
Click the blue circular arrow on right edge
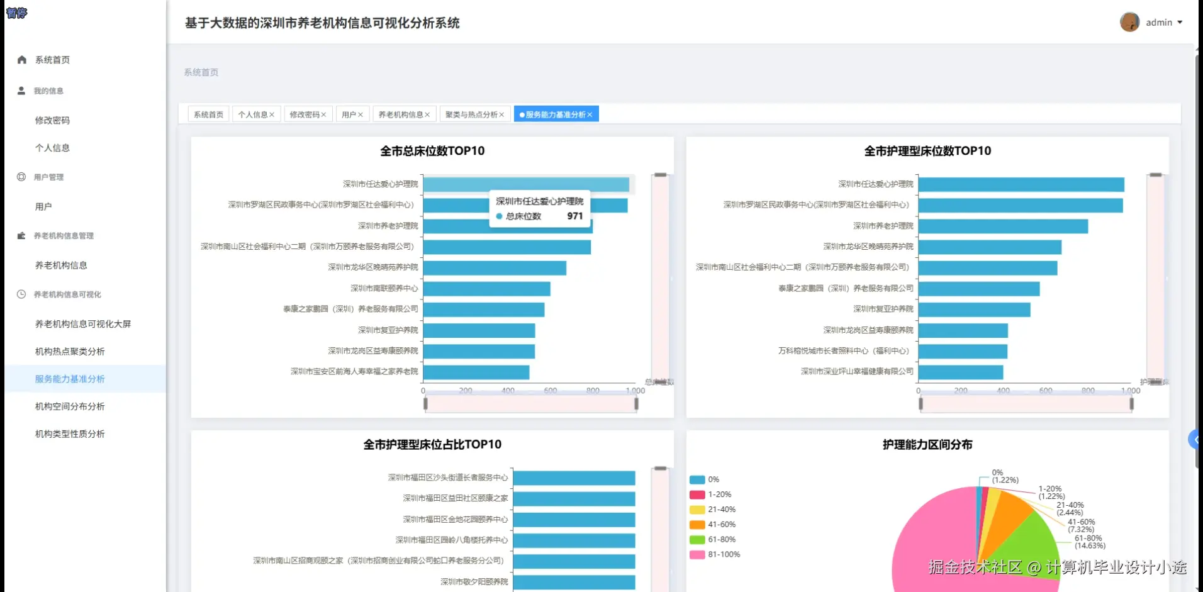[x=1194, y=440]
